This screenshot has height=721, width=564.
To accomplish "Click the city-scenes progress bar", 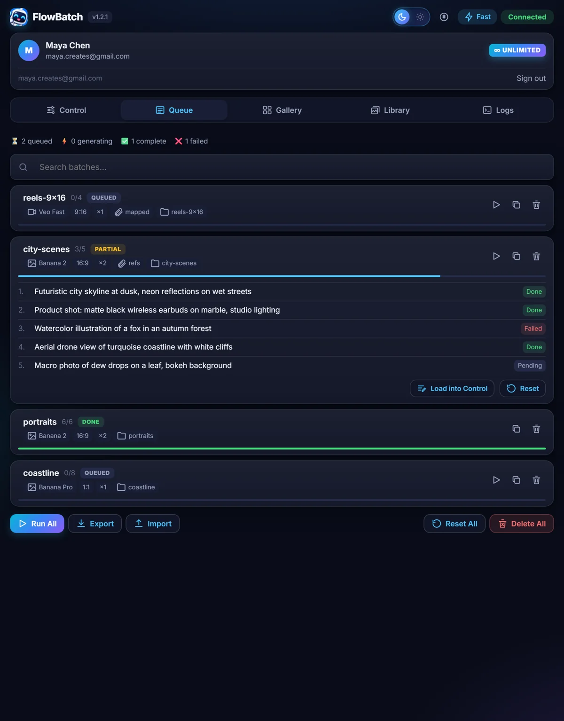I will [x=282, y=276].
